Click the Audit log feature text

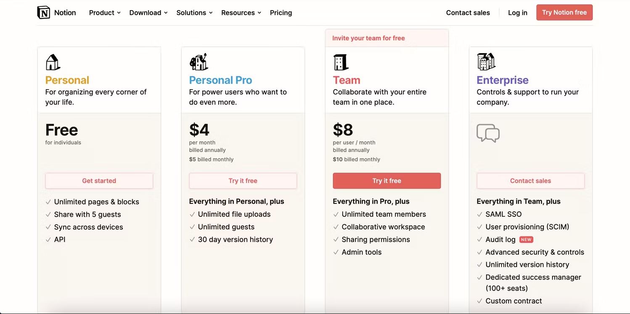[500, 240]
